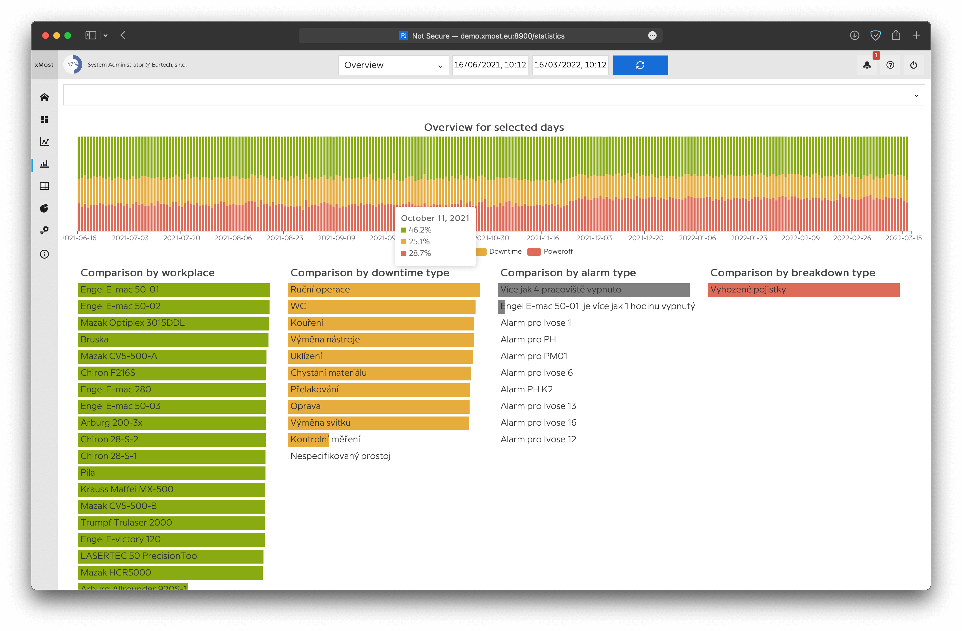The image size is (962, 631).
Task: Open the dashboard tiles icon
Action: point(44,120)
